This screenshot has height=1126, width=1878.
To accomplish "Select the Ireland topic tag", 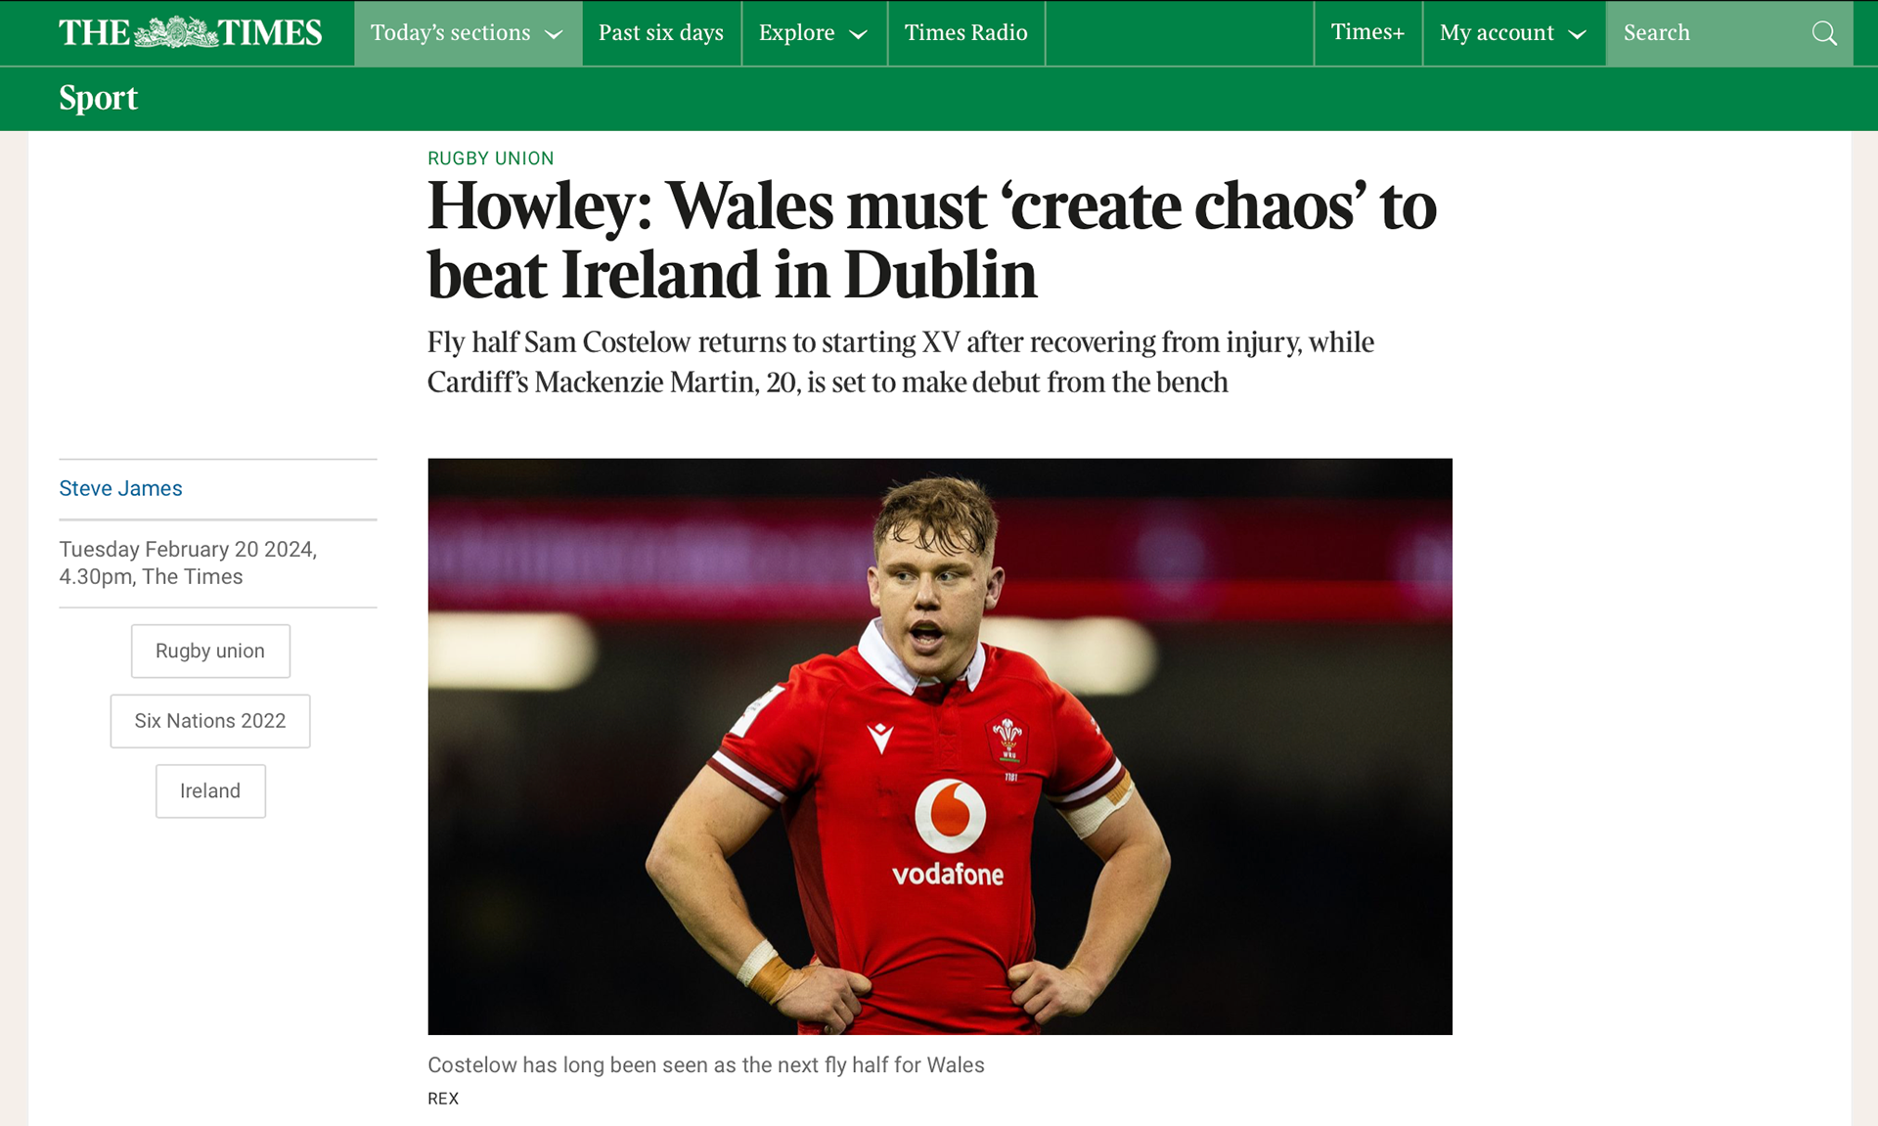I will (210, 790).
